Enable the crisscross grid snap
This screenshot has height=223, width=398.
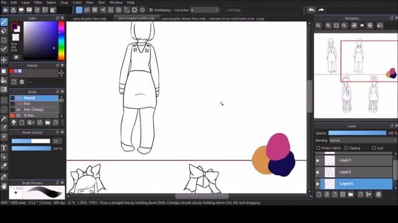[95, 10]
